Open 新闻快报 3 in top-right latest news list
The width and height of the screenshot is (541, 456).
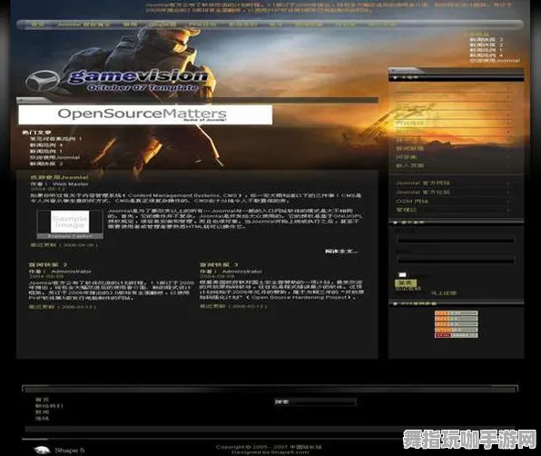click(x=487, y=40)
